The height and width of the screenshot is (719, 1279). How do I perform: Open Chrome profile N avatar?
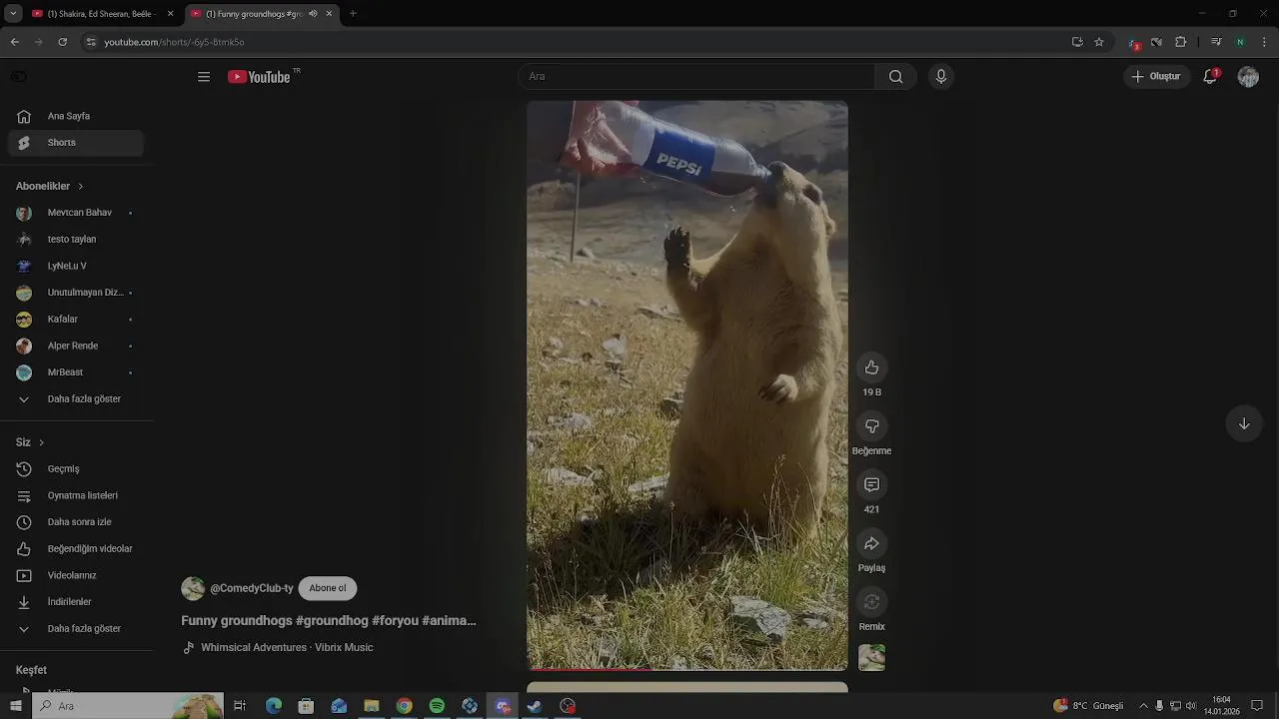[1240, 42]
